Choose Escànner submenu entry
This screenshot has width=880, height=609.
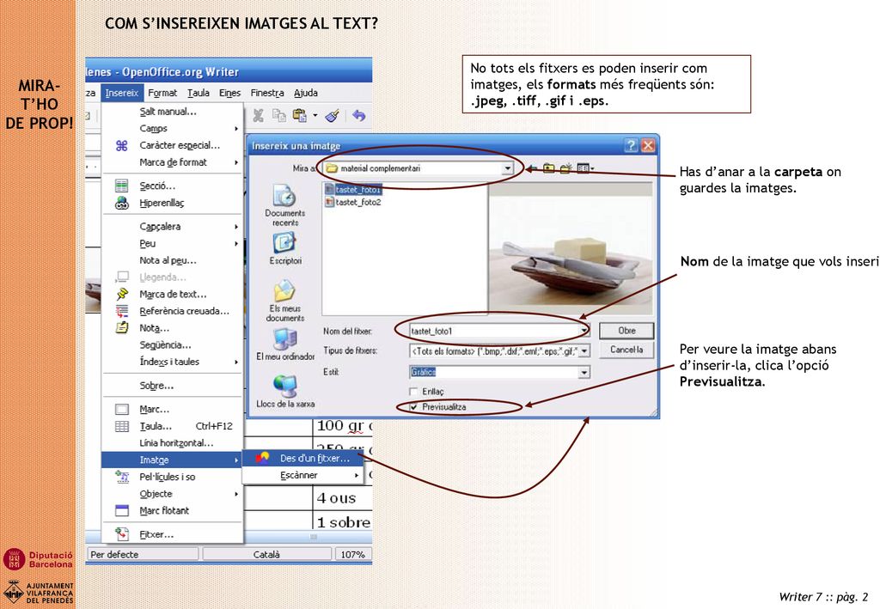(x=302, y=475)
